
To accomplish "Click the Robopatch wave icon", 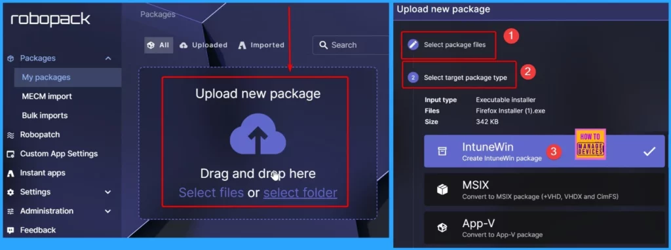I will click(10, 135).
